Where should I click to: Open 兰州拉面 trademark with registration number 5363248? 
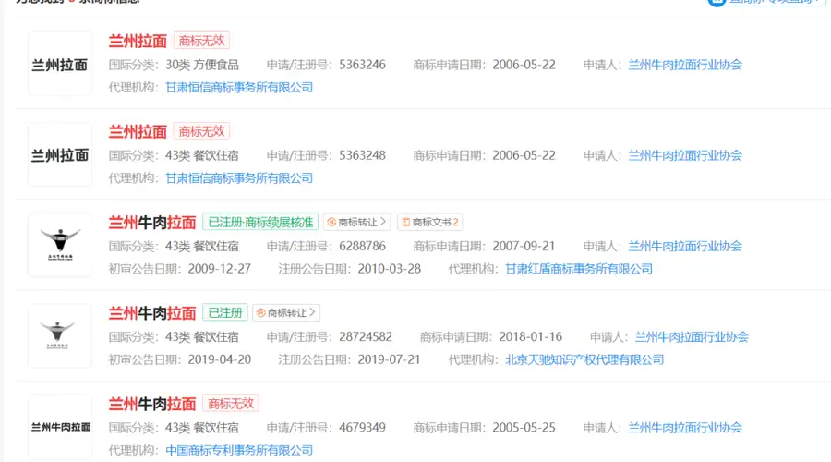(x=138, y=131)
